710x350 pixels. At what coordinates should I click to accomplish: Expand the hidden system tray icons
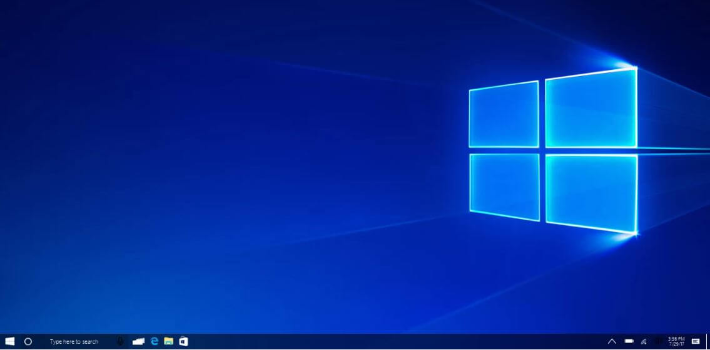[612, 341]
